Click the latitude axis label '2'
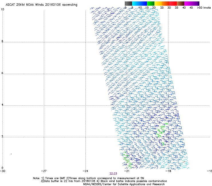 pyautogui.click(x=2, y=136)
